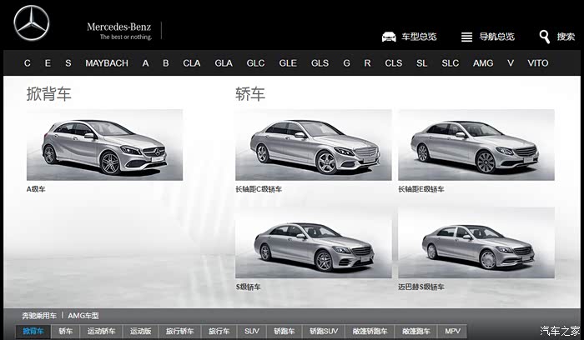The image size is (584, 340).
Task: Click the 迈巴赫S级轿车 caption
Action: click(x=421, y=287)
